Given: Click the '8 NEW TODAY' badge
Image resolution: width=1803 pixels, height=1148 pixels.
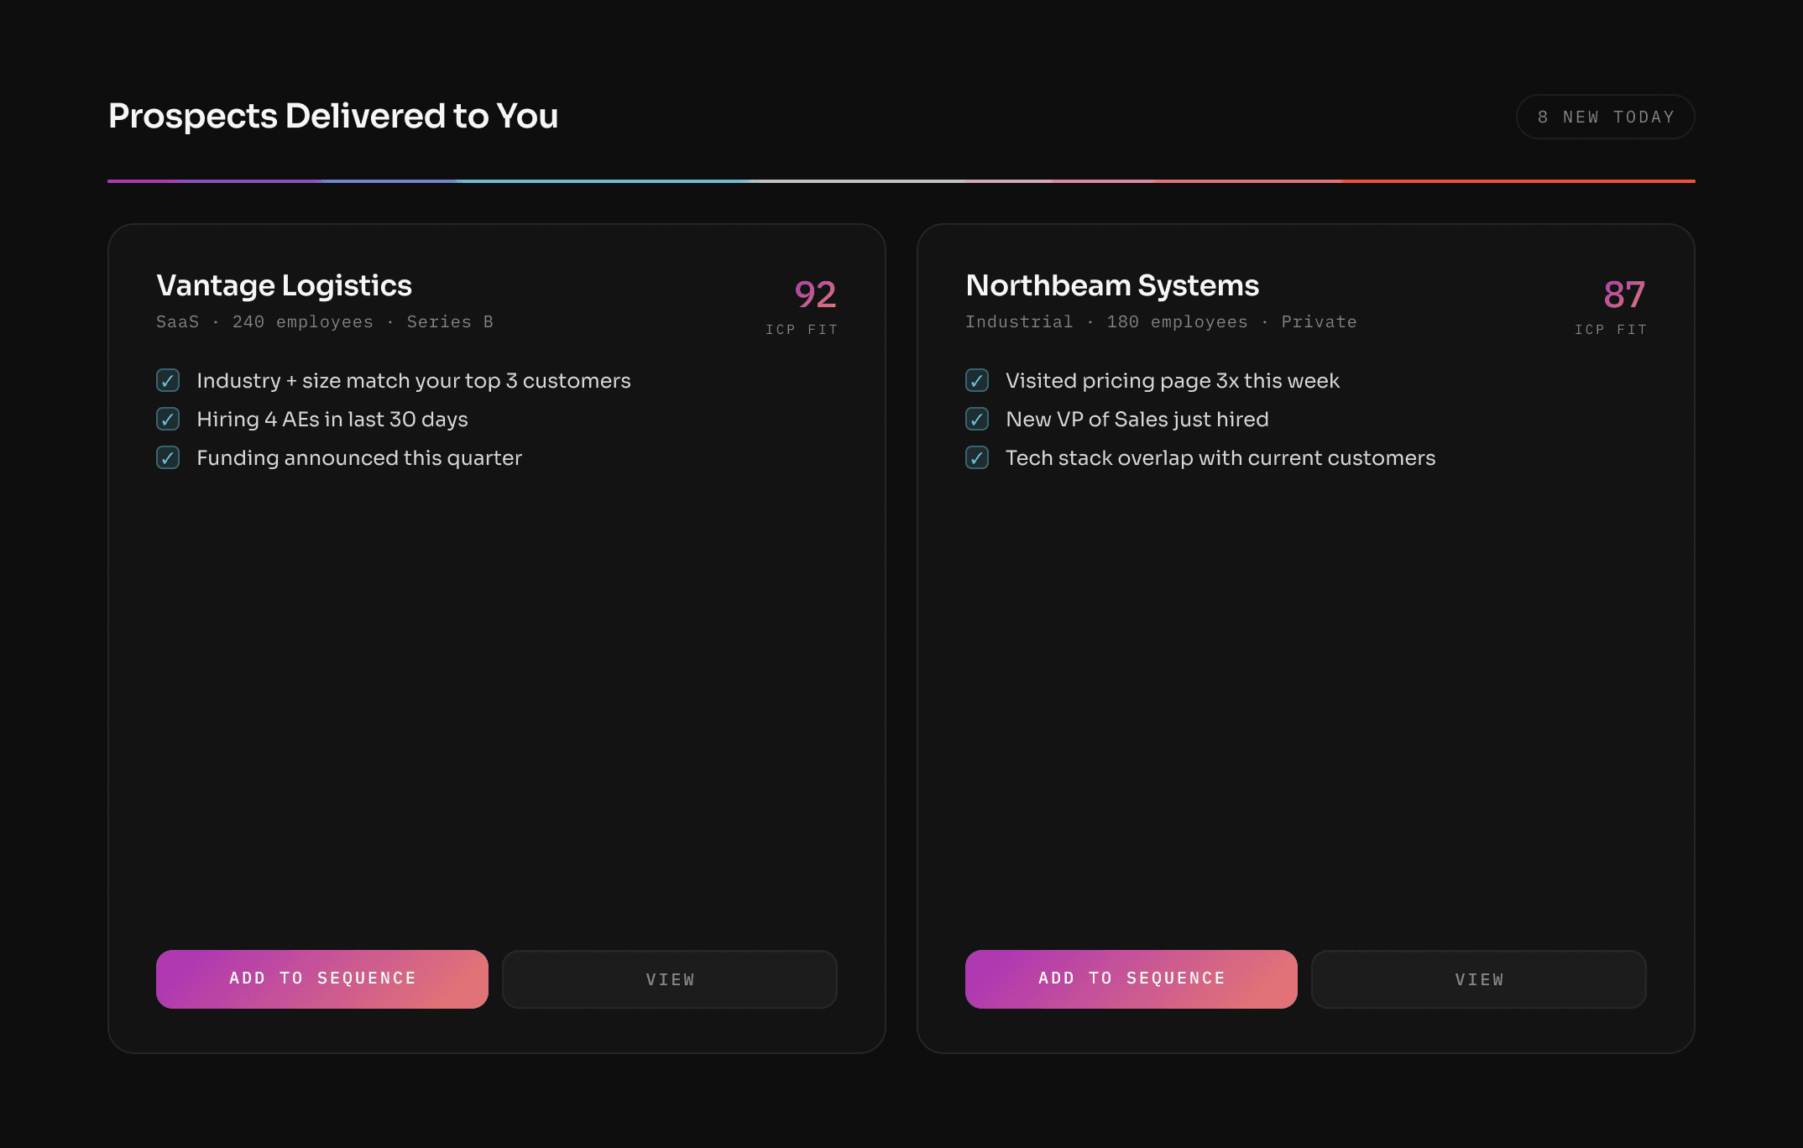Looking at the screenshot, I should [x=1605, y=117].
